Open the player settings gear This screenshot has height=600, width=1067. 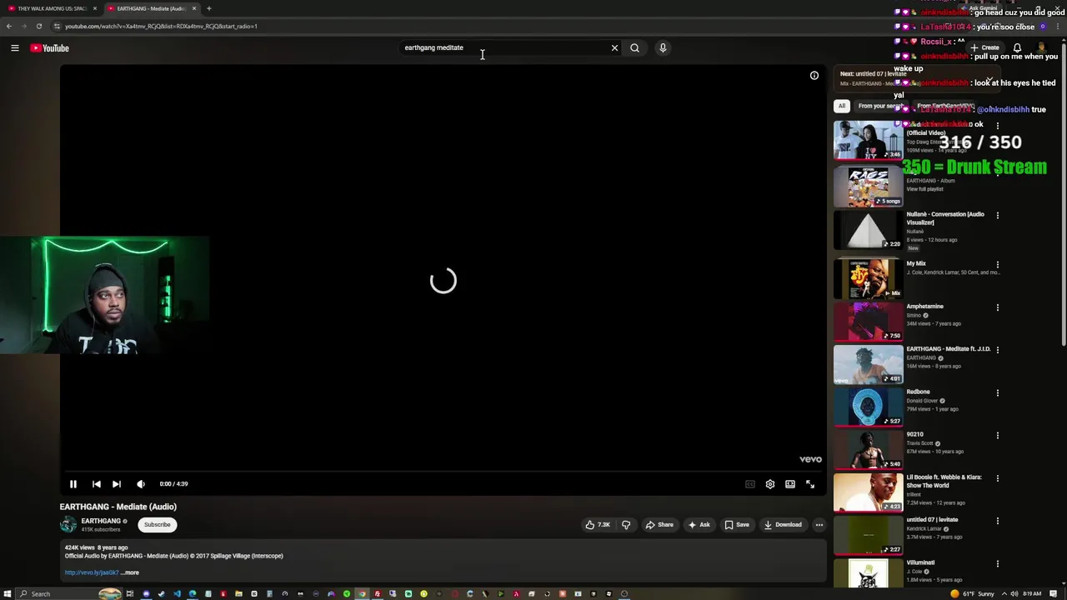pyautogui.click(x=769, y=483)
